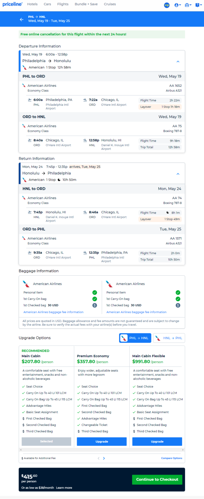
Task: Click the right baggage card American Airlines logo
Action: point(109,284)
